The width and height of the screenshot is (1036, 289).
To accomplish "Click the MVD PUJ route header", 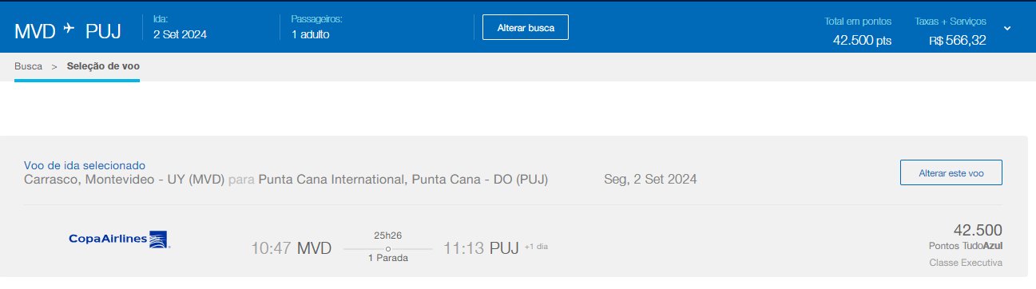I will pyautogui.click(x=68, y=30).
